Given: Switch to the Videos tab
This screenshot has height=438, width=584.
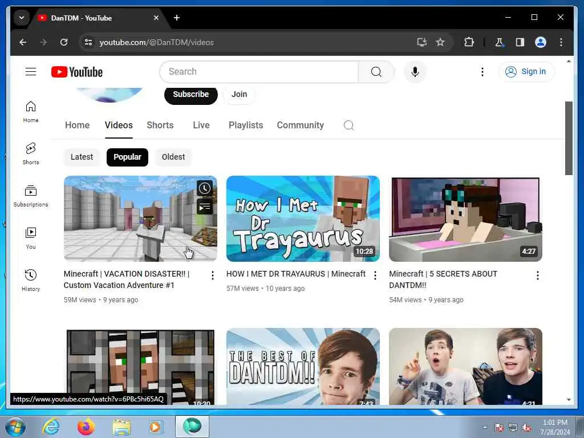Looking at the screenshot, I should [119, 125].
